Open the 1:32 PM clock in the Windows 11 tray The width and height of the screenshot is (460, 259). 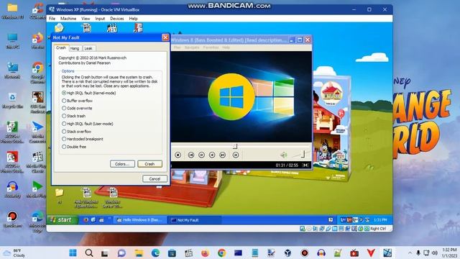[x=449, y=253]
